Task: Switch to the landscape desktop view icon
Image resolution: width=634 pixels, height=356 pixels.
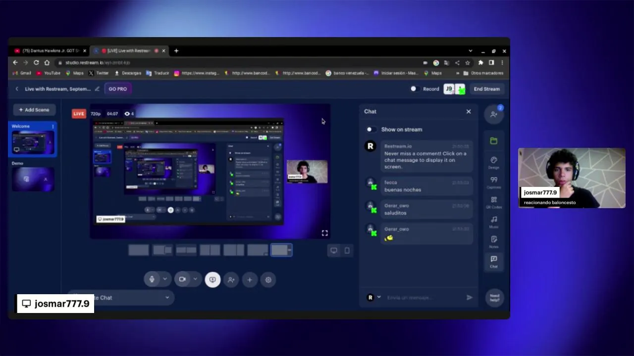Action: pyautogui.click(x=334, y=251)
